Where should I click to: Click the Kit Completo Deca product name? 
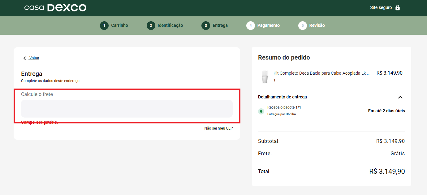(322, 73)
